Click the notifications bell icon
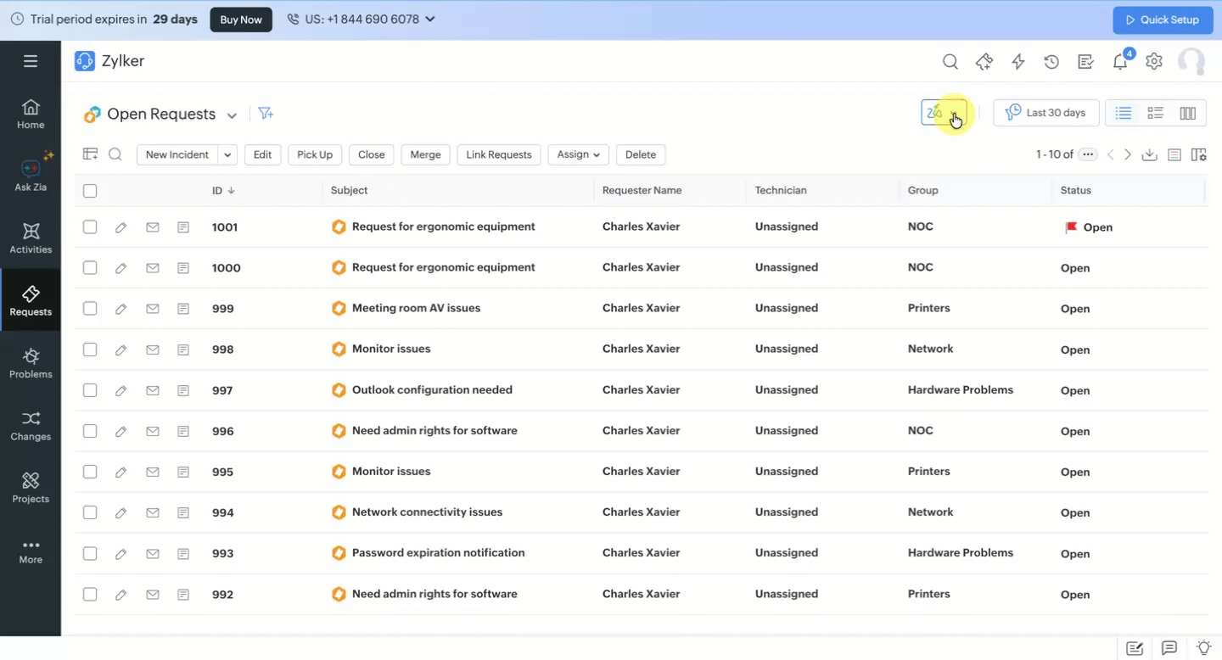The image size is (1222, 660). 1120,61
